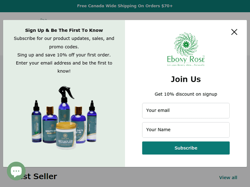The height and width of the screenshot is (187, 250).
Task: Click the Join Us heading
Action: [x=186, y=79]
